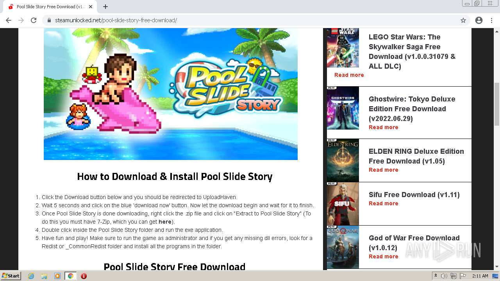The height and width of the screenshot is (281, 500).
Task: Click the scrollbar down arrow
Action: (x=497, y=267)
